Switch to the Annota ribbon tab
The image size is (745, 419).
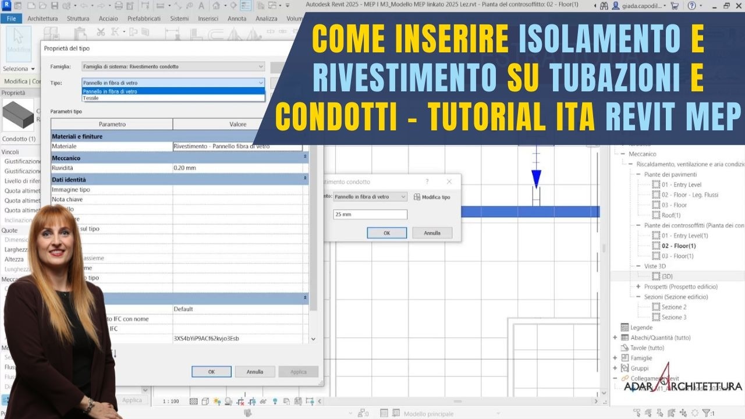pyautogui.click(x=237, y=19)
